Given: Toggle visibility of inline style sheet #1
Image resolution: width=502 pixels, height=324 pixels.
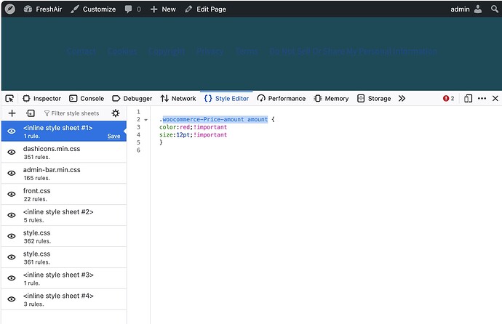Looking at the screenshot, I should (12, 131).
